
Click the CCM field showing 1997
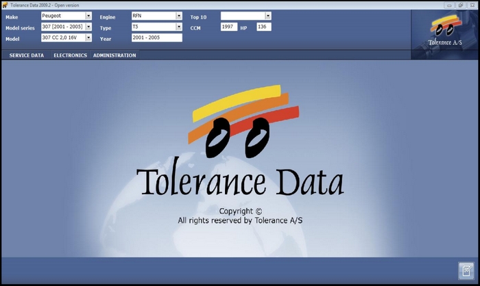point(229,27)
